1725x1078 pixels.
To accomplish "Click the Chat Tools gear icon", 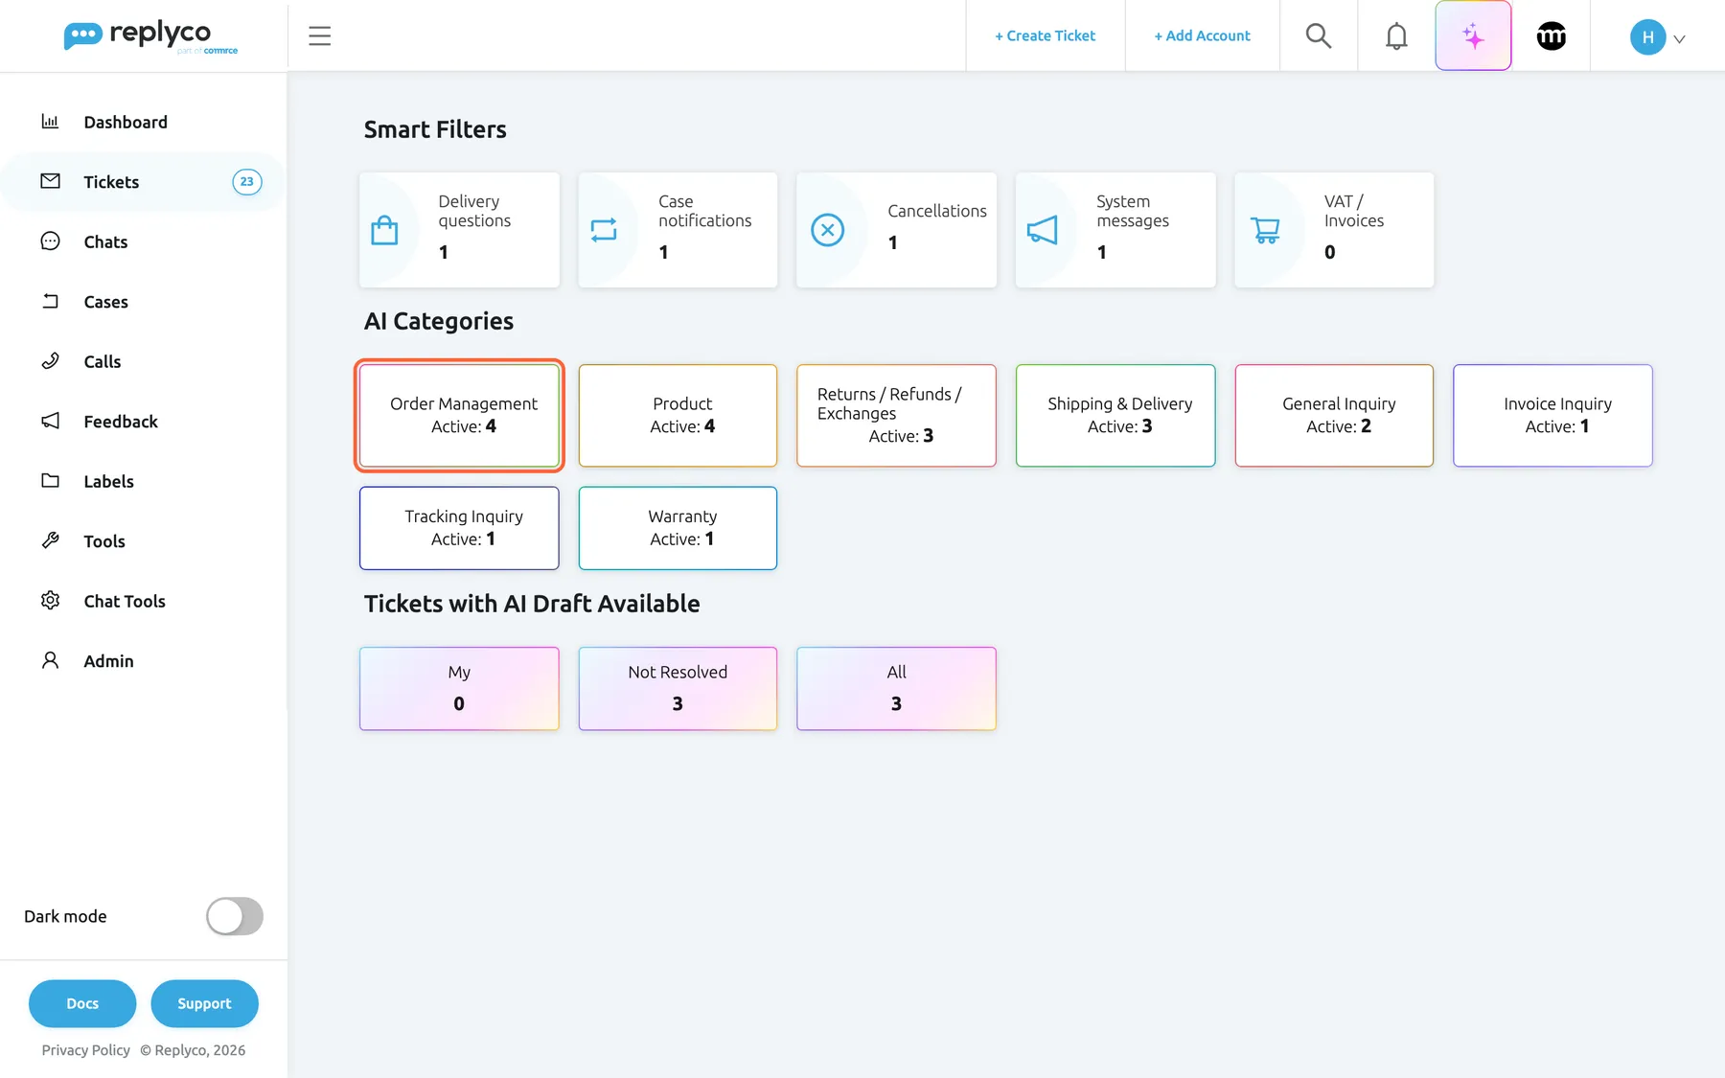I will tap(50, 601).
